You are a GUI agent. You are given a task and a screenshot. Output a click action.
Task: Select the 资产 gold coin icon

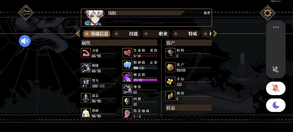[x=171, y=67]
